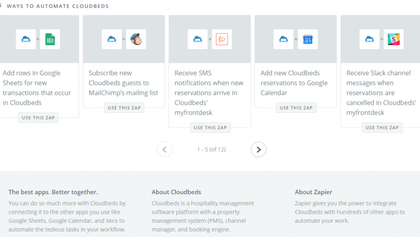Open 'Subscribe new Cloudbeds guests to MailChimp' title
420x237 pixels.
coord(124,83)
